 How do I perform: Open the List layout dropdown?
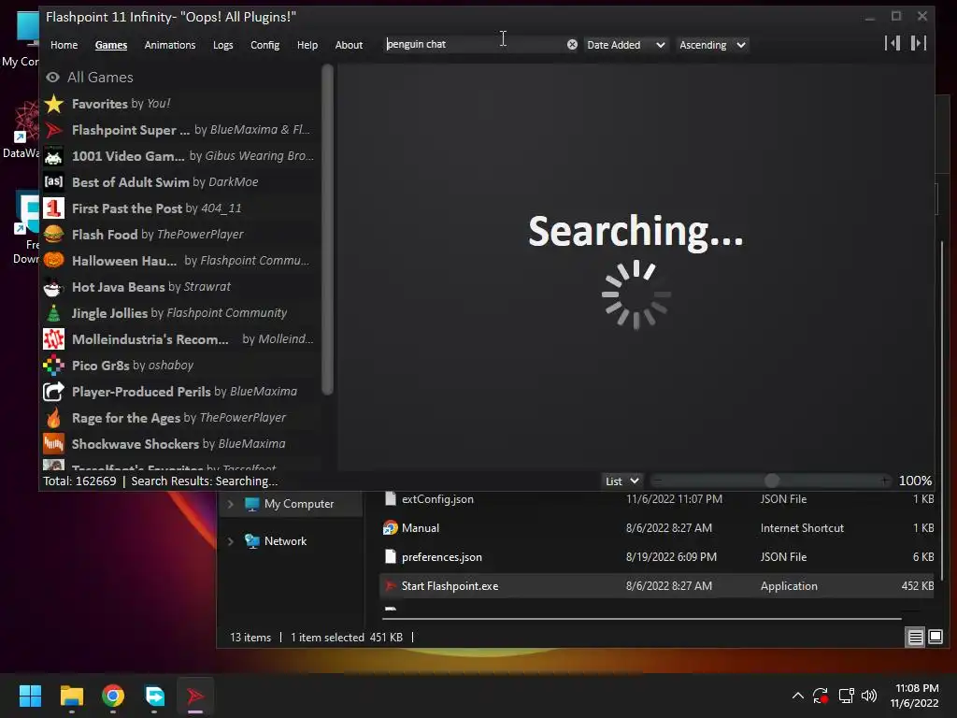pyautogui.click(x=621, y=481)
